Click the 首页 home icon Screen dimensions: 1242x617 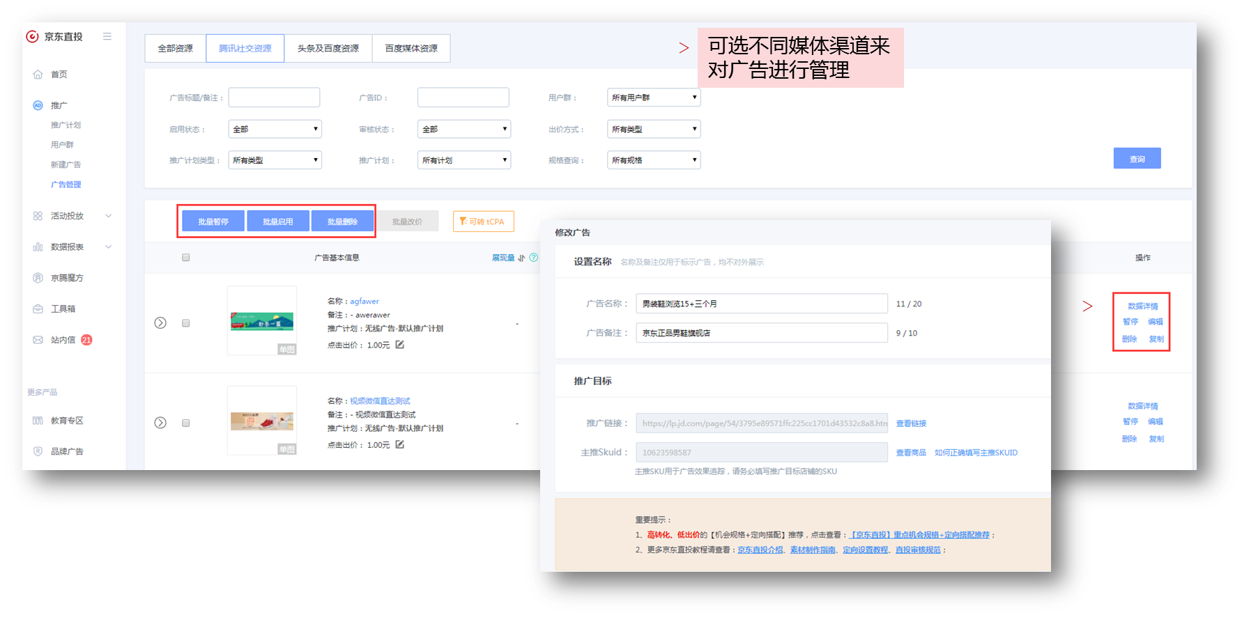pos(38,75)
